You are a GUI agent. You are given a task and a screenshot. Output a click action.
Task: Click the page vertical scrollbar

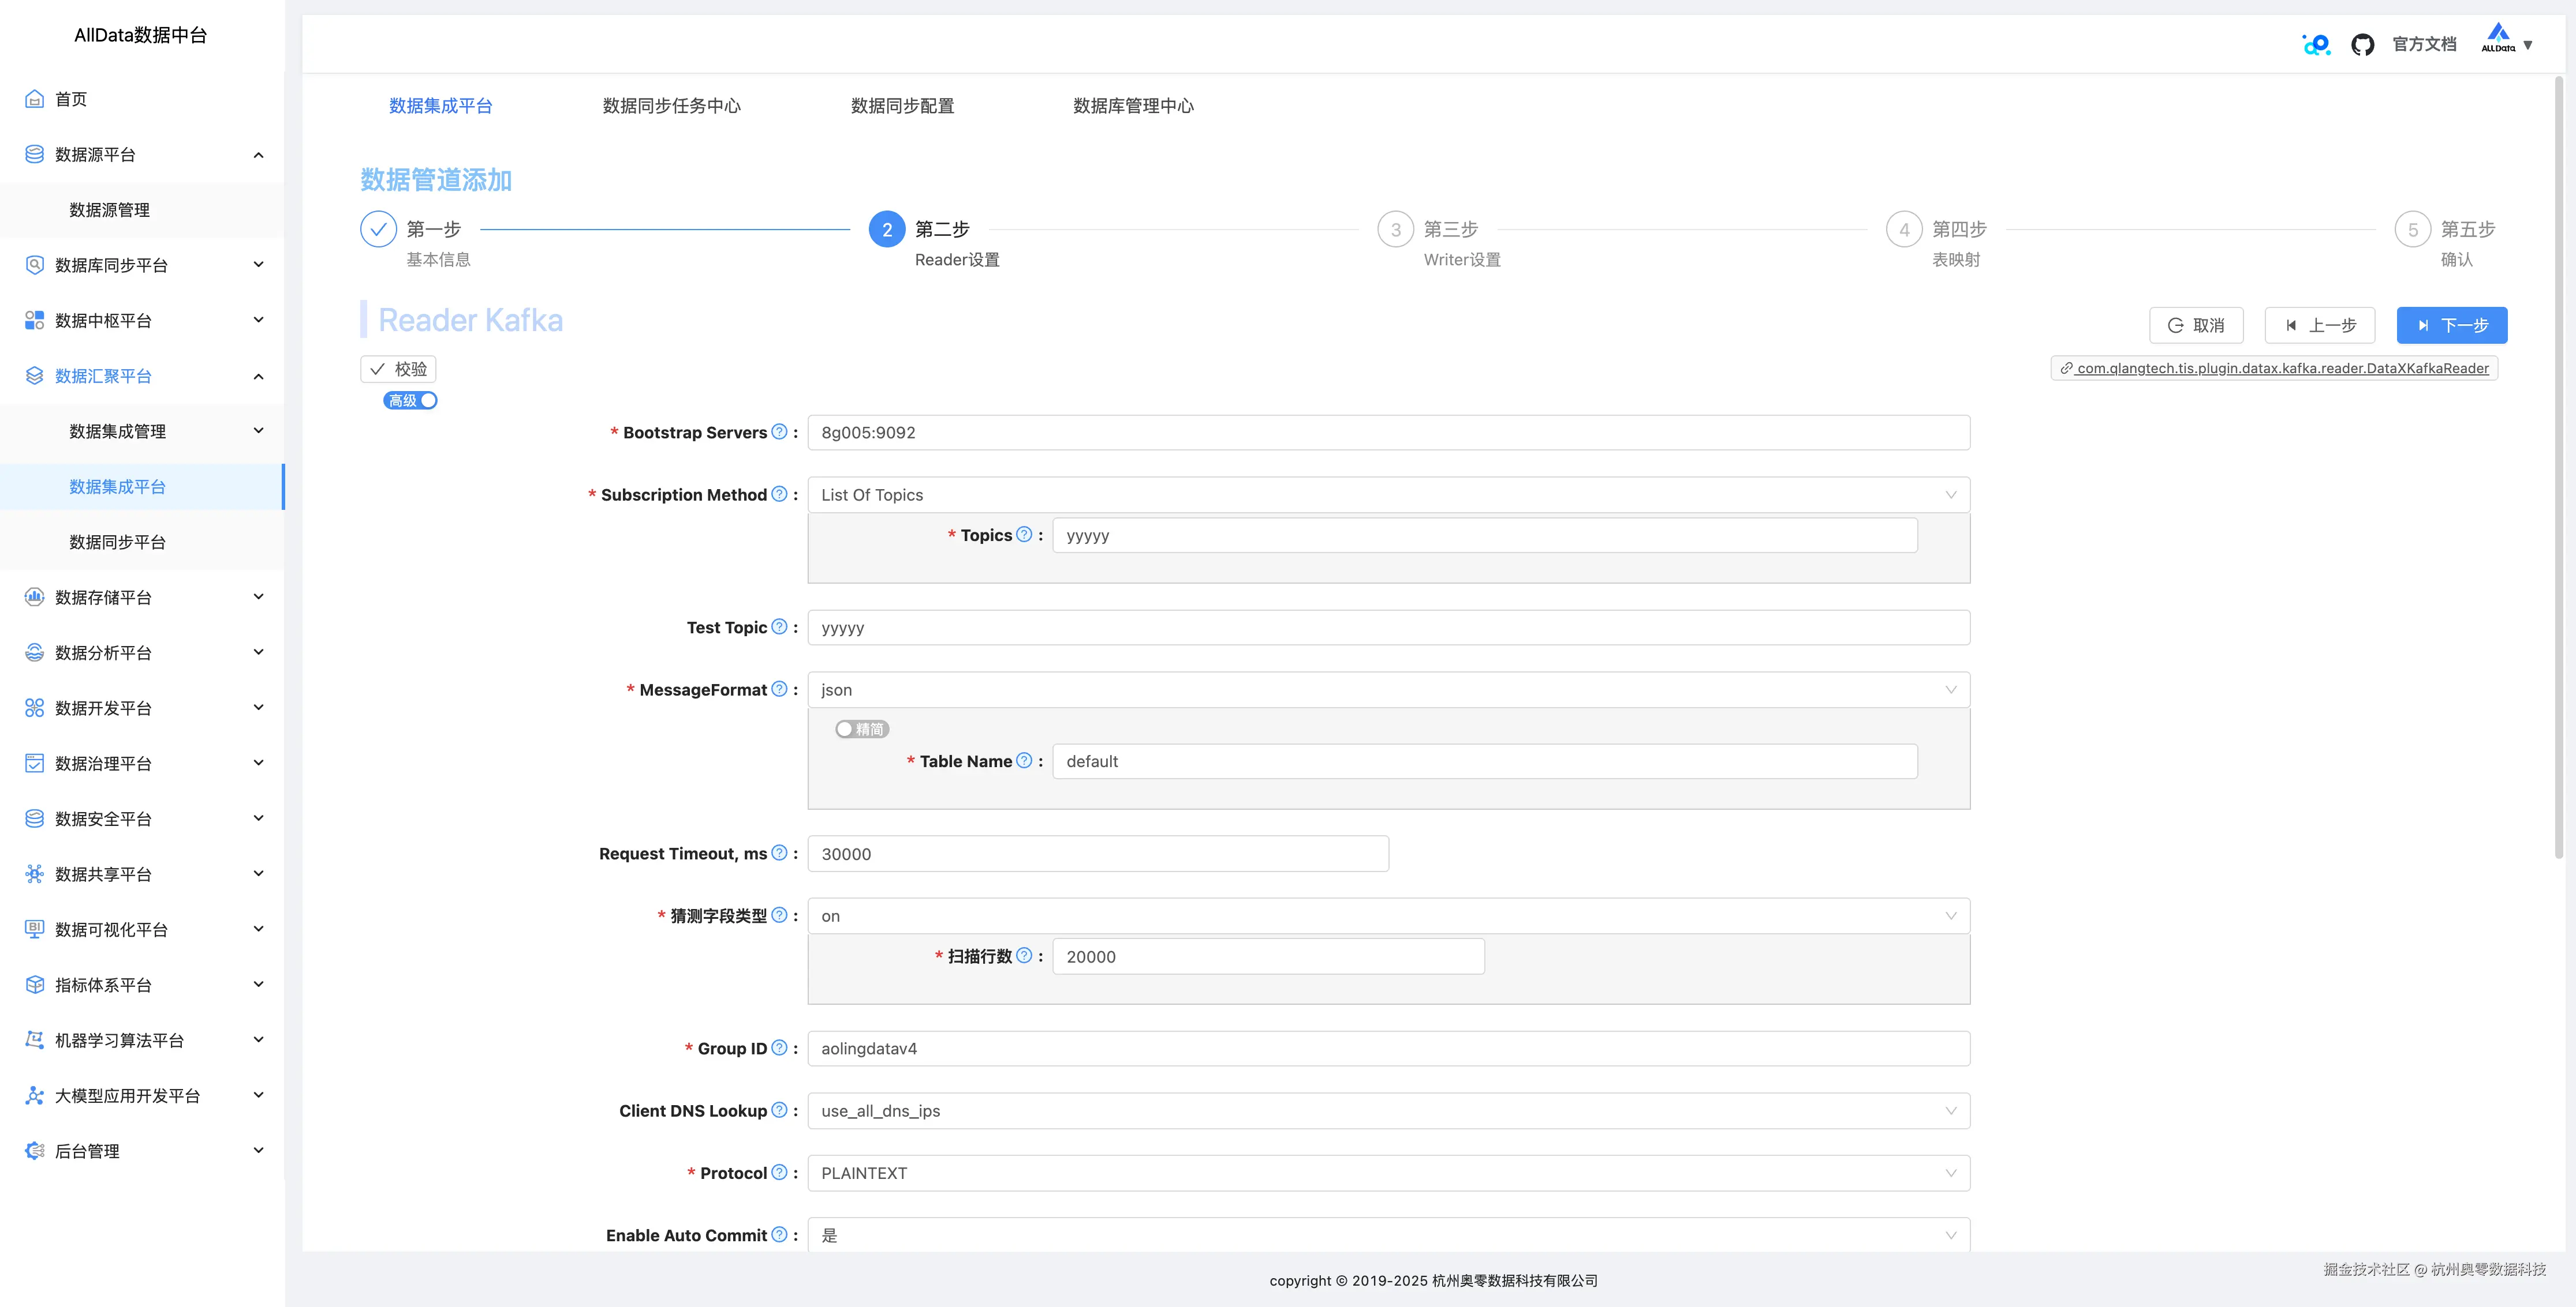pos(2558,470)
